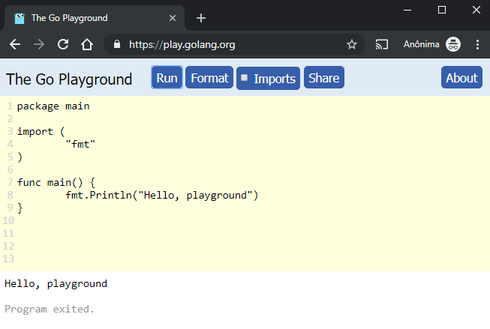Open a new tab with plus icon
The width and height of the screenshot is (490, 329).
coord(201,18)
